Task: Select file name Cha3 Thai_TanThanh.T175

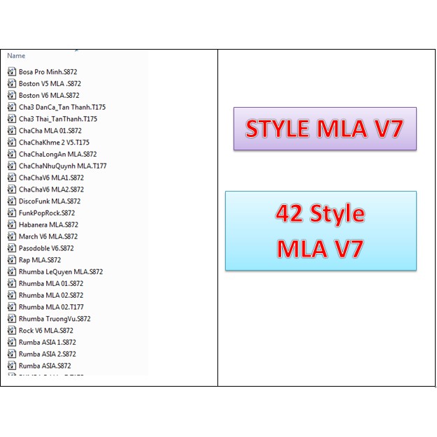Action: [58, 119]
